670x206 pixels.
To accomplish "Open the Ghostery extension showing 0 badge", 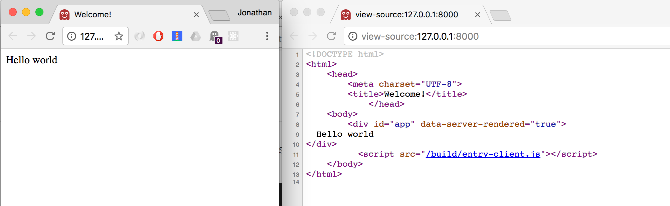I will pyautogui.click(x=215, y=37).
